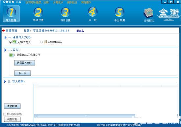
Task: Close the 全衡分班 window
Action: (x=178, y=2)
